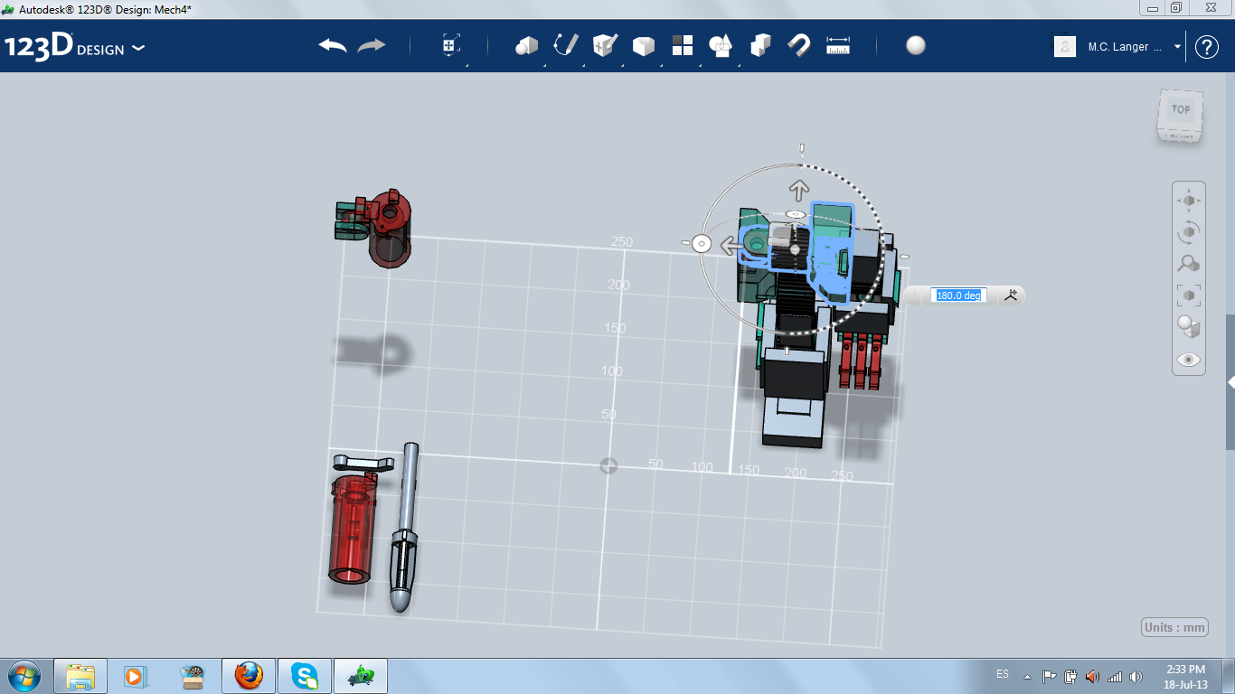Open Firefox from the taskbar
Image resolution: width=1235 pixels, height=694 pixels.
pos(249,676)
